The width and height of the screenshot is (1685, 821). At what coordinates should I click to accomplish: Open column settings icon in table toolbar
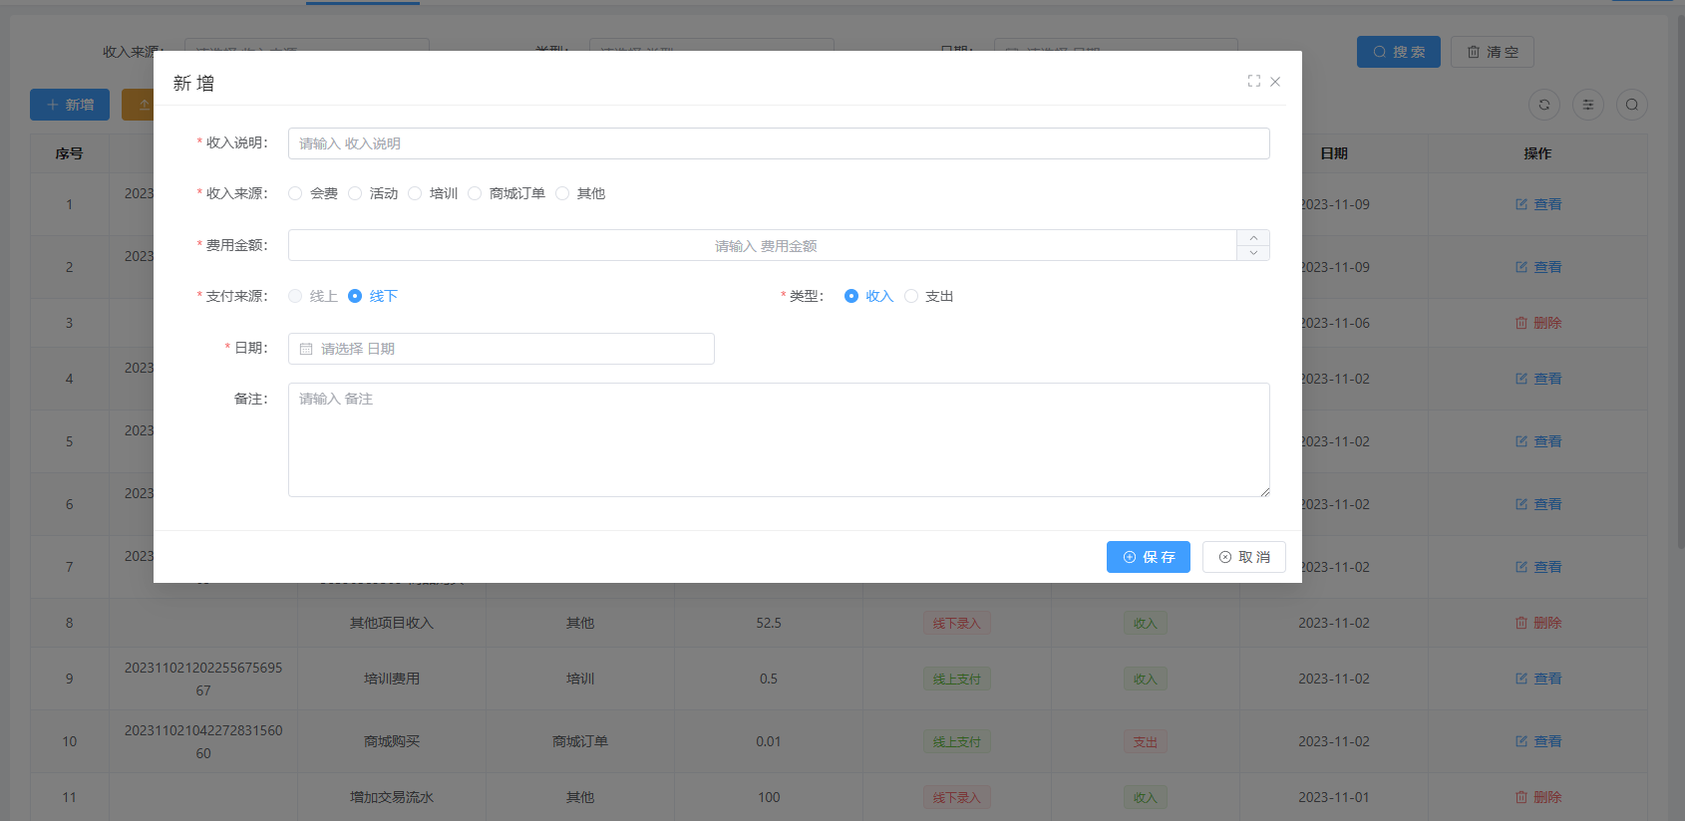coord(1588,105)
